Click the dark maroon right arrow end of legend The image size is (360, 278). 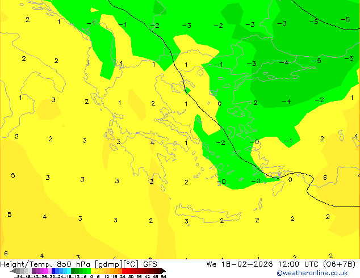(163, 271)
